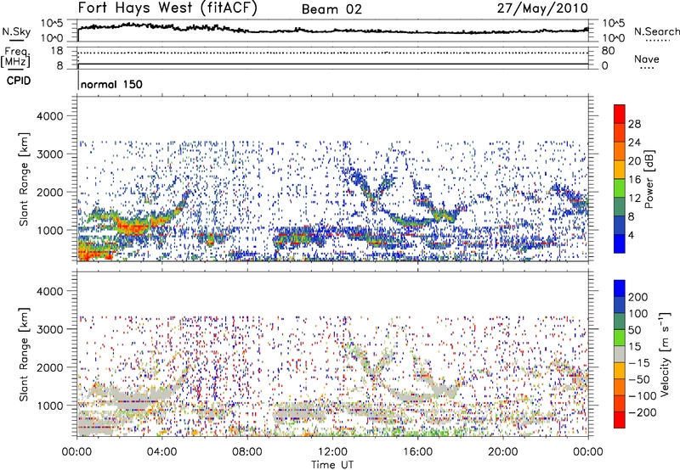This screenshot has height=470, width=680.
Task: Click the '4000' tick of the power panel
Action: pos(50,116)
